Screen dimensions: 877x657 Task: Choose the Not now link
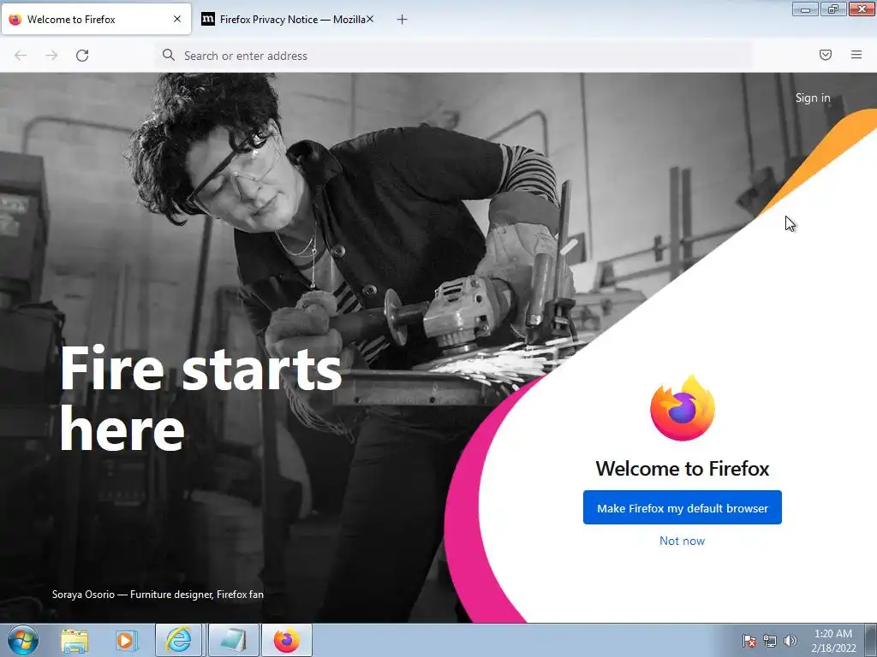[x=682, y=541]
